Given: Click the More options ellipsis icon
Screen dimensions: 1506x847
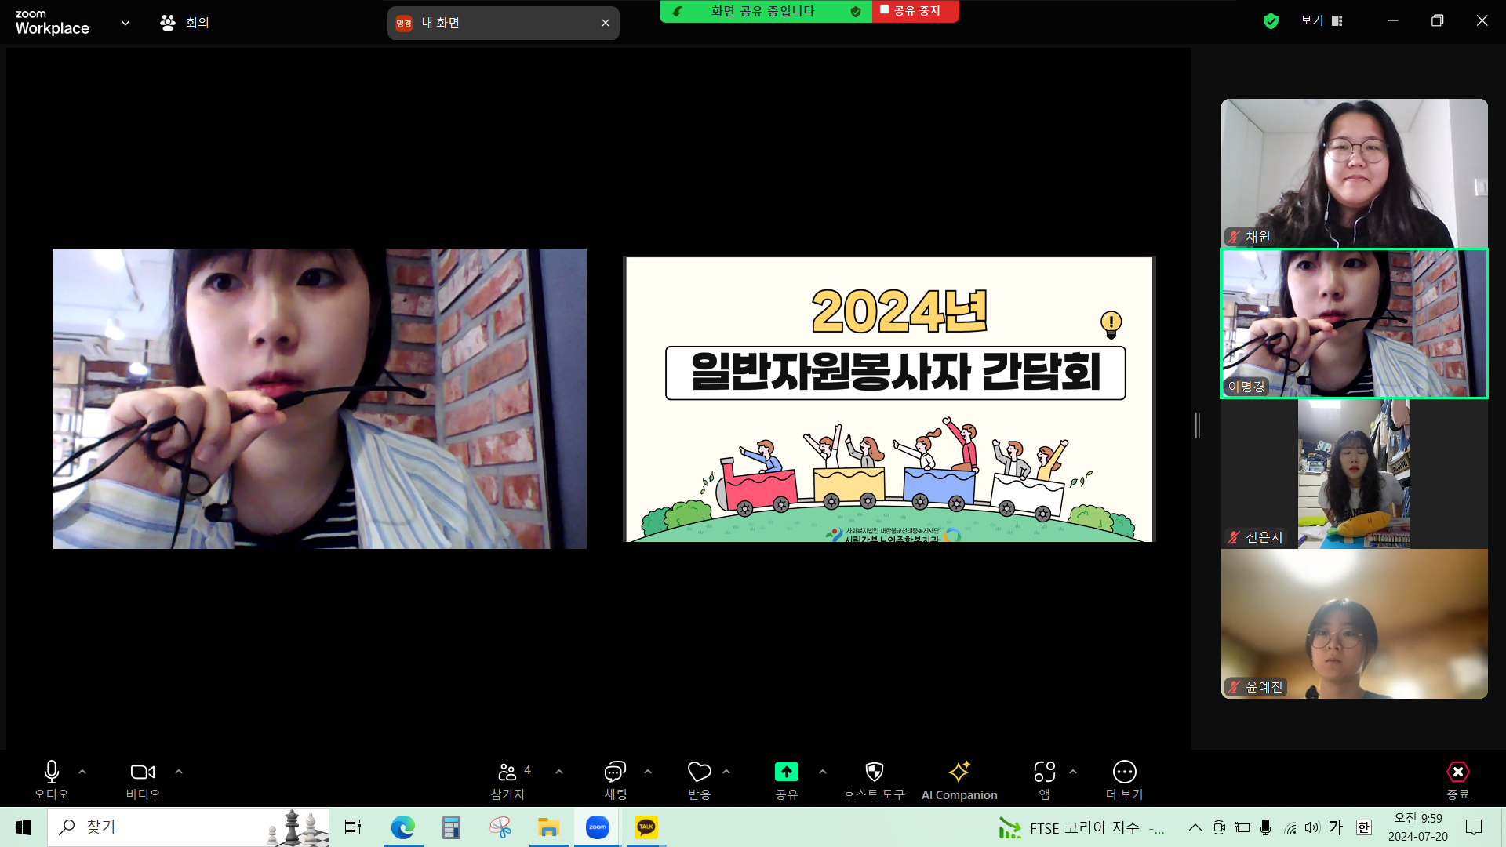Looking at the screenshot, I should (1124, 772).
